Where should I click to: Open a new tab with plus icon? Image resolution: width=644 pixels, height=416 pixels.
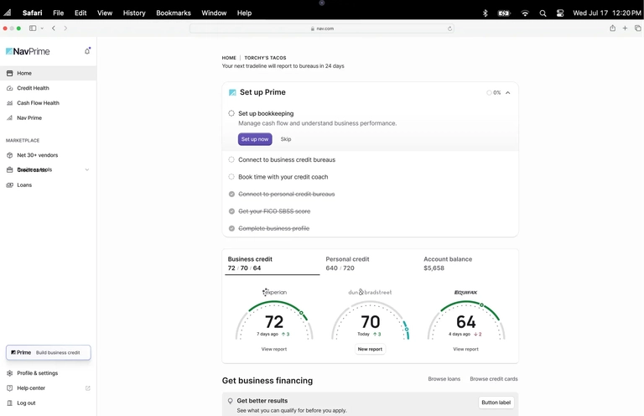coord(625,28)
